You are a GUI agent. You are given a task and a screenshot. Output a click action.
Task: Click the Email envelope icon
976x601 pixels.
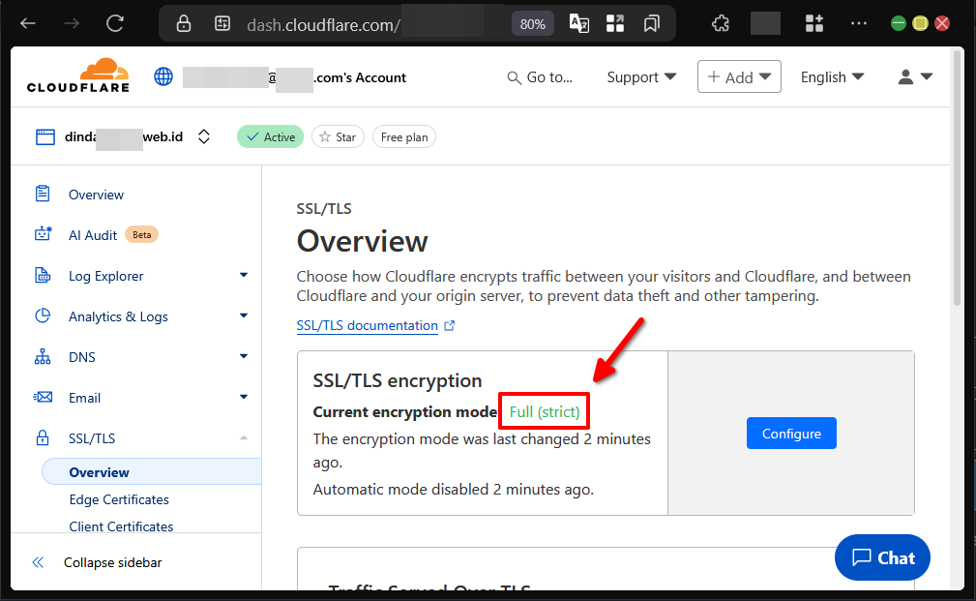click(43, 397)
